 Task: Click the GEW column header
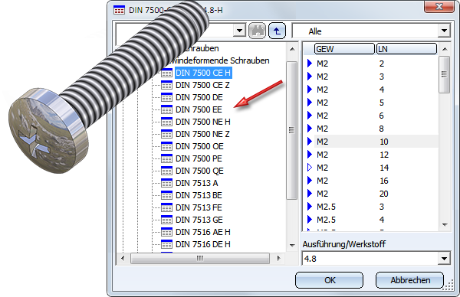344,49
